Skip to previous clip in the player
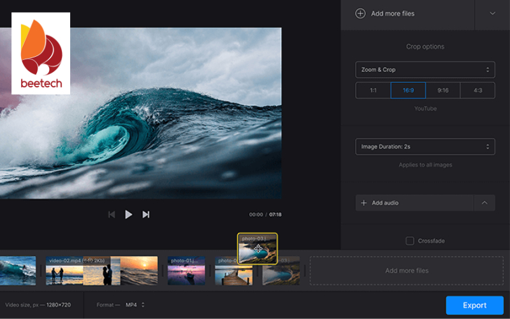Viewport: 510px width, 319px height. point(112,214)
